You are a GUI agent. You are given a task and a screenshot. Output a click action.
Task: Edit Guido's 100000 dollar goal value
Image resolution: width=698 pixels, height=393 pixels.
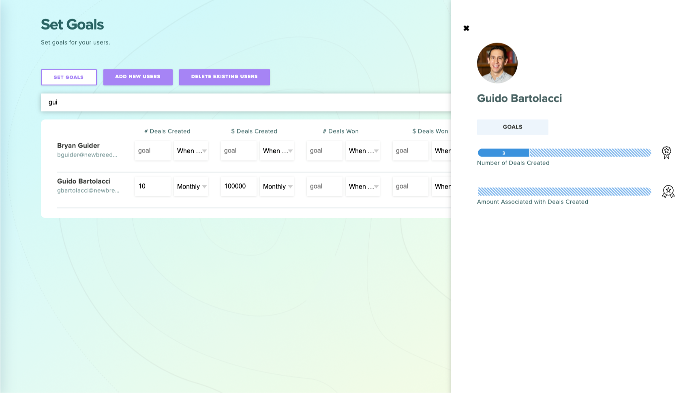pyautogui.click(x=238, y=186)
